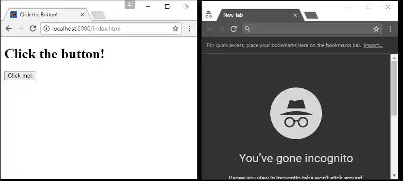The image size is (403, 181).
Task: Maximize the localhost browser window
Action: click(167, 6)
